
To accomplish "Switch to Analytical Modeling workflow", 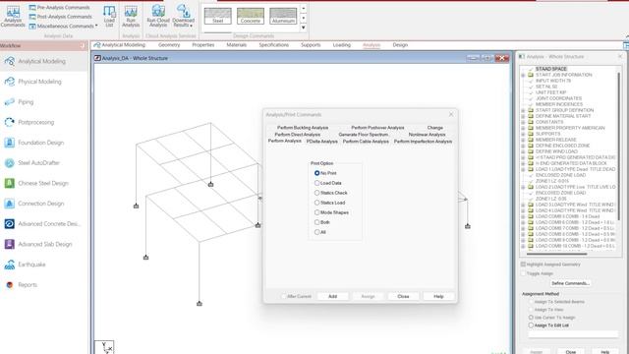I will [41, 61].
